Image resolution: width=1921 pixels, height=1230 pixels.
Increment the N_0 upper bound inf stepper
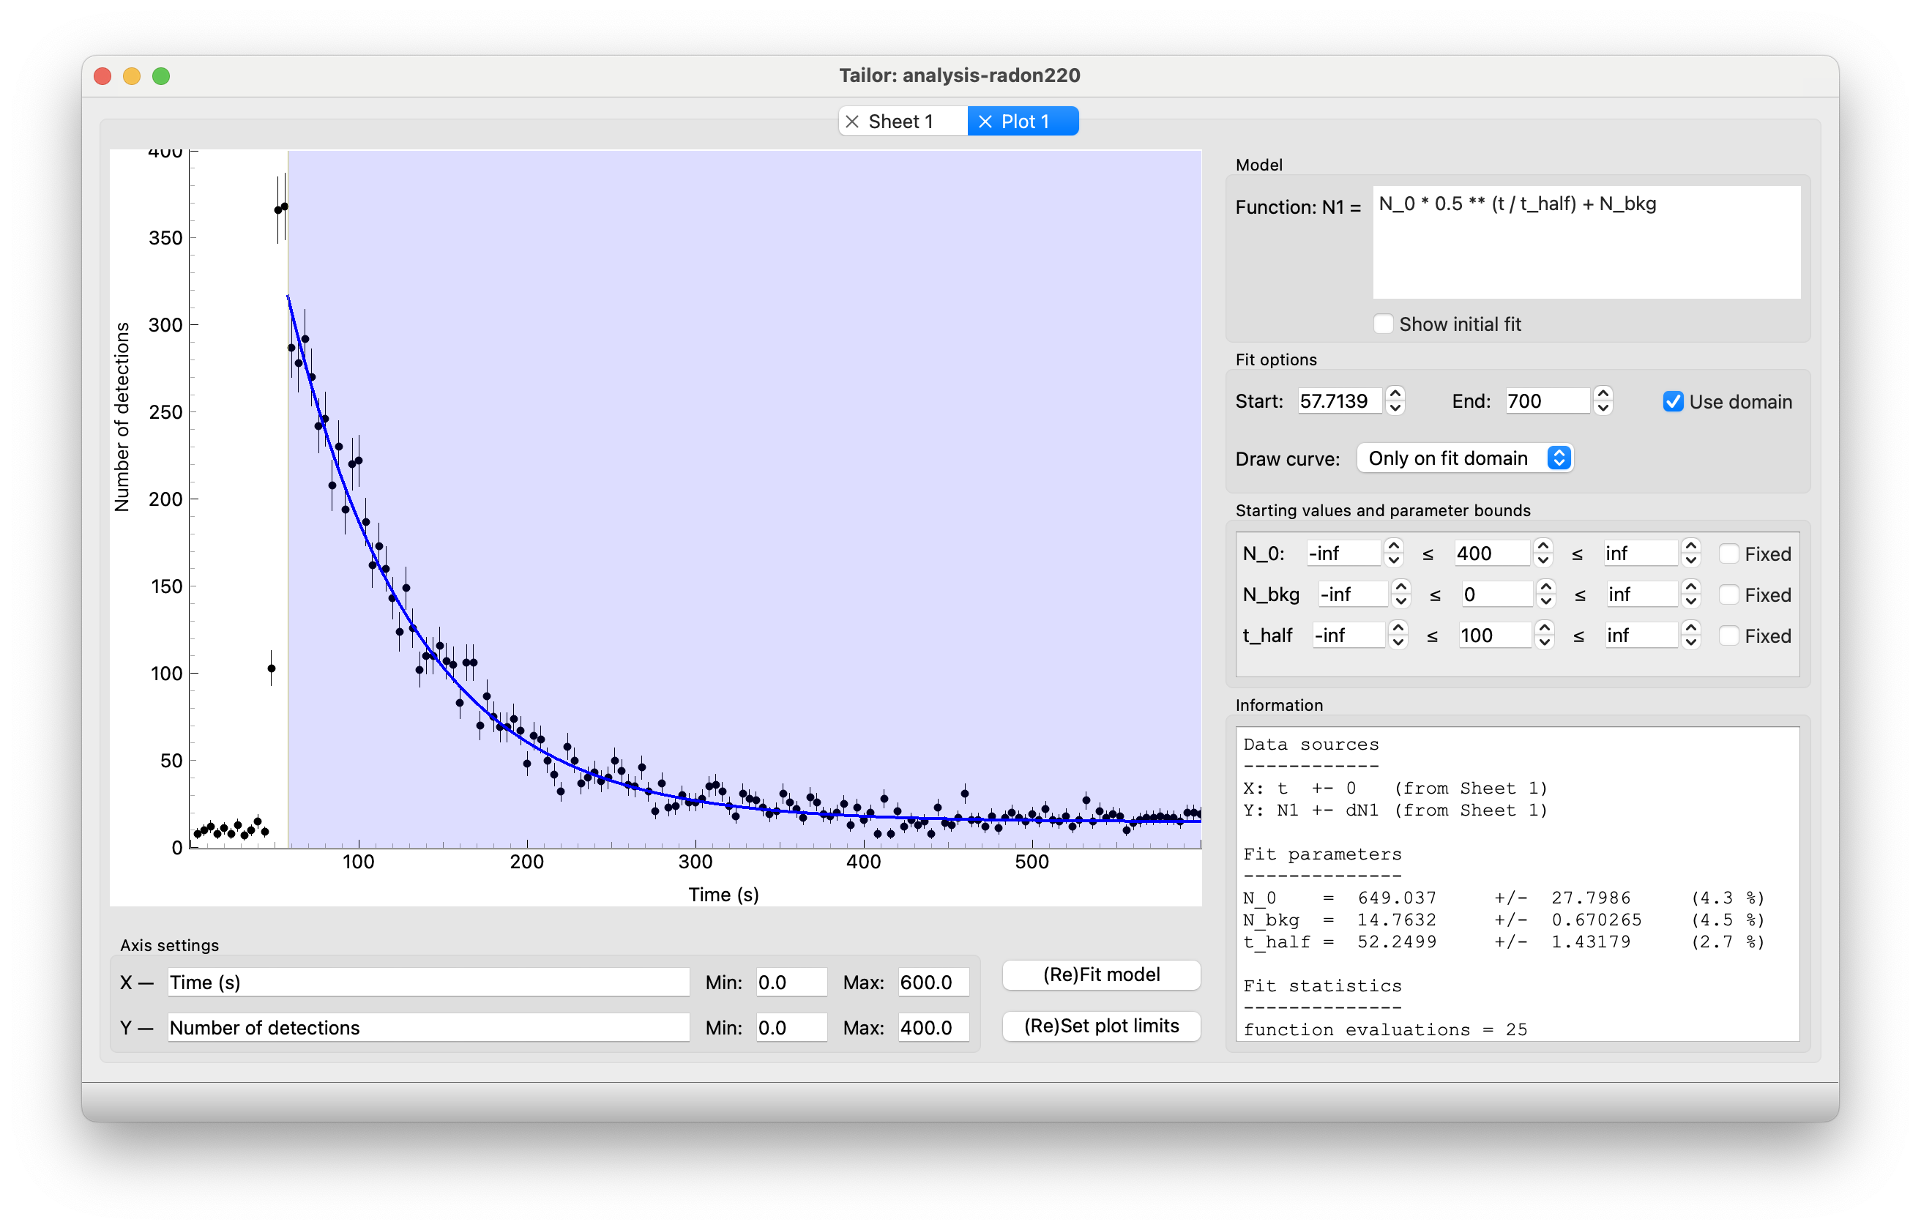tap(1691, 547)
